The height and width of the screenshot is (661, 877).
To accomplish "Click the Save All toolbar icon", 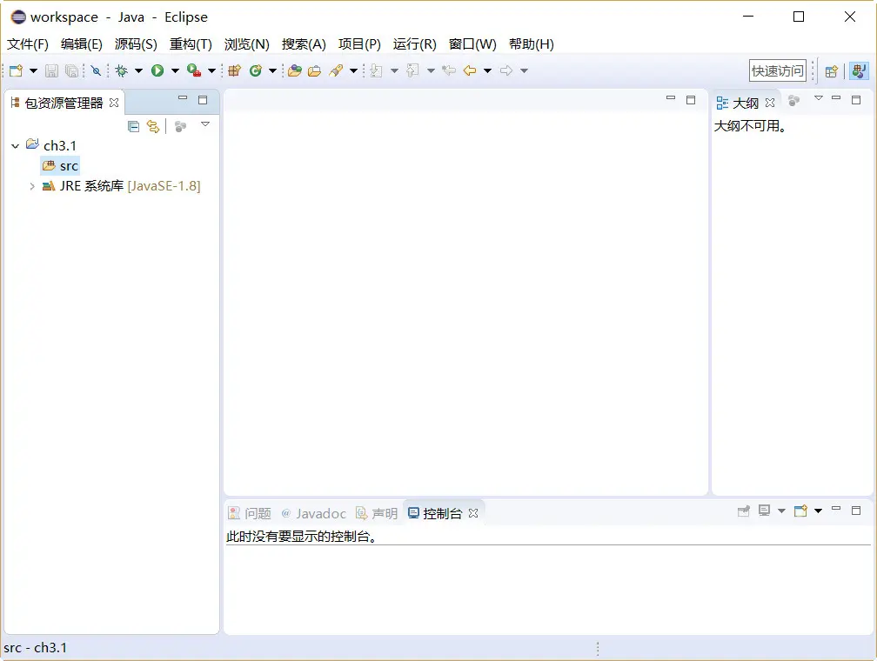I will tap(71, 70).
